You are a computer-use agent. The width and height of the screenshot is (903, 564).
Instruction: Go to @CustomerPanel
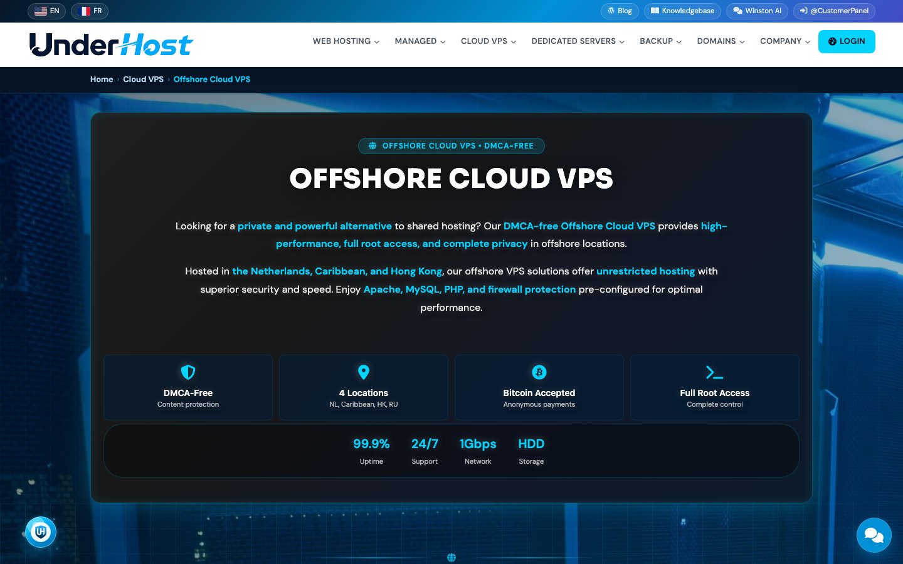pos(834,11)
